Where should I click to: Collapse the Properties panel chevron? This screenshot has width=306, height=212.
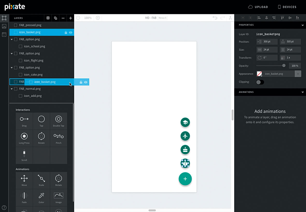click(x=302, y=25)
